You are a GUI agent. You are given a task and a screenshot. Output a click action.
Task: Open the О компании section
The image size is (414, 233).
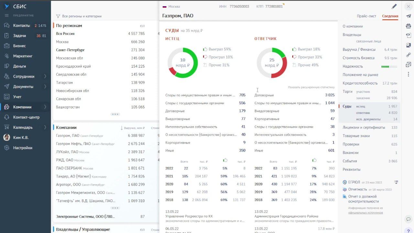click(x=353, y=26)
